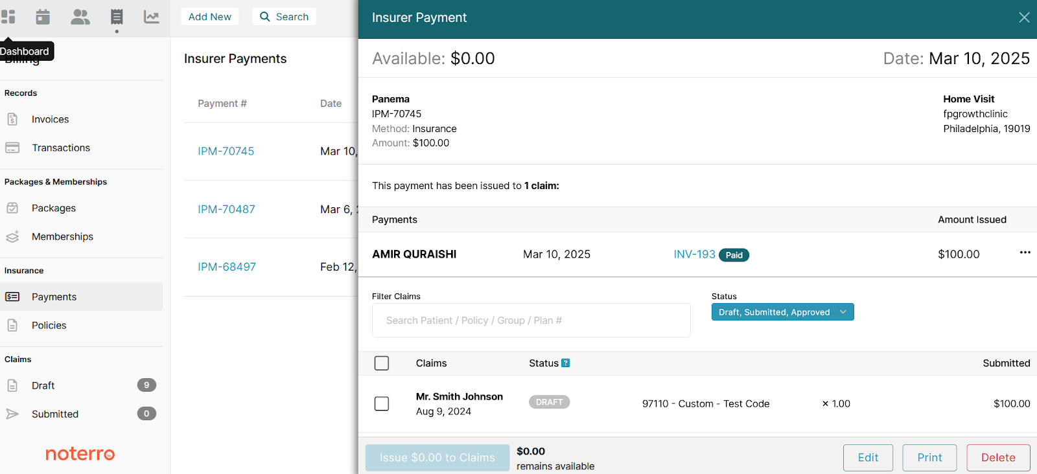Image resolution: width=1037 pixels, height=474 pixels.
Task: Open the Dashboard grid icon
Action: point(8,17)
